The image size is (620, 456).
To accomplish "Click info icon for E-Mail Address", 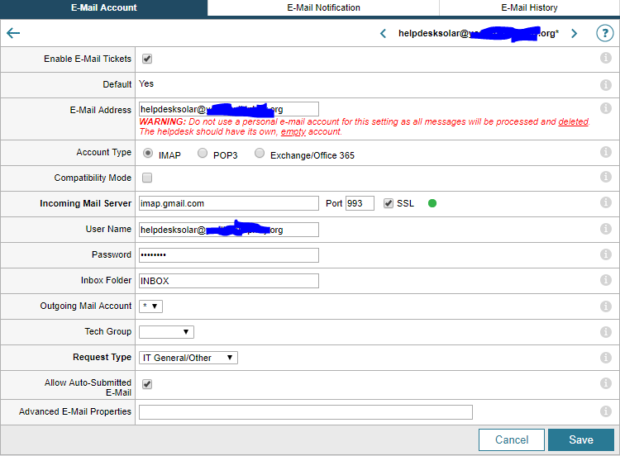I will [606, 108].
